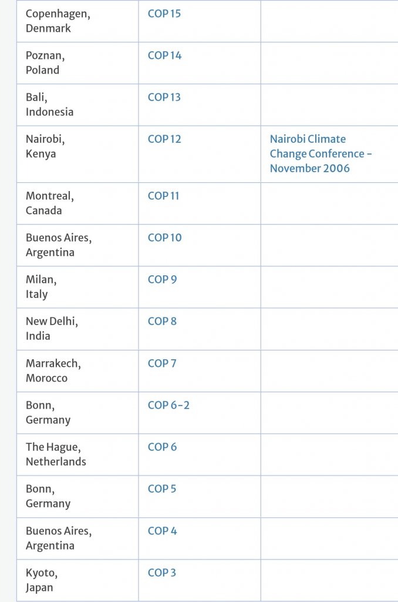Open the COP 5 link
Viewport: 398px width, 602px height.
point(162,489)
